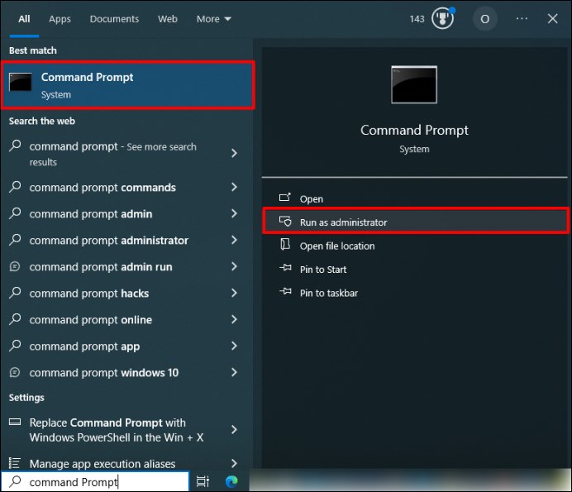
Task: Close the search panel with the X
Action: click(x=552, y=19)
